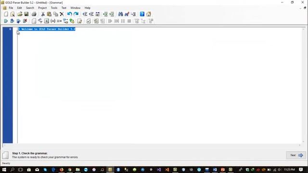The height and width of the screenshot is (173, 308).
Task: Redo the last undone edit
Action: pyautogui.click(x=76, y=14)
